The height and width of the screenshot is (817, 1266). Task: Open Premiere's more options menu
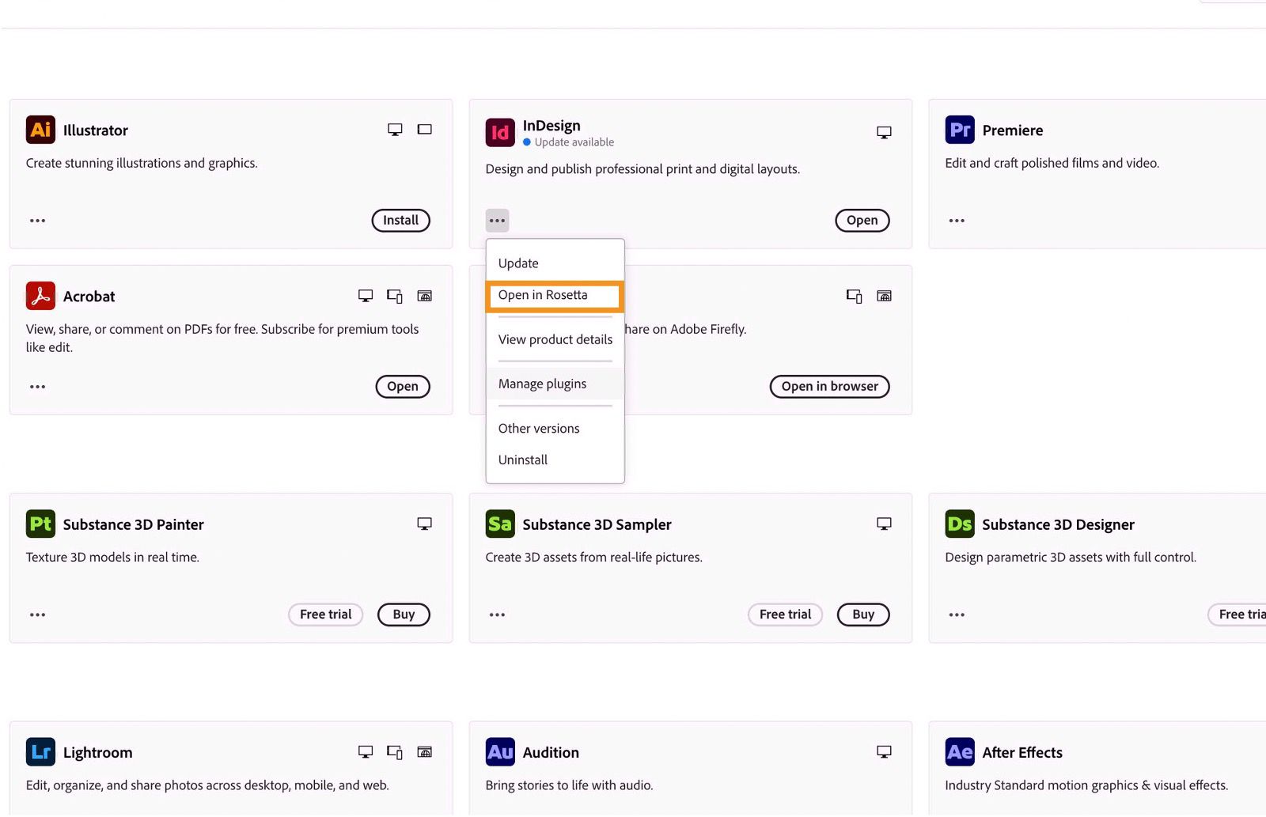coord(957,221)
